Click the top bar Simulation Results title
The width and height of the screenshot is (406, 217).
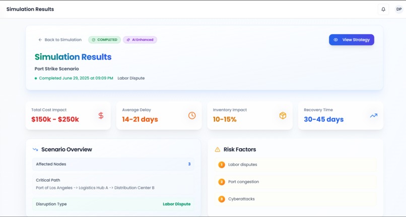click(x=30, y=10)
